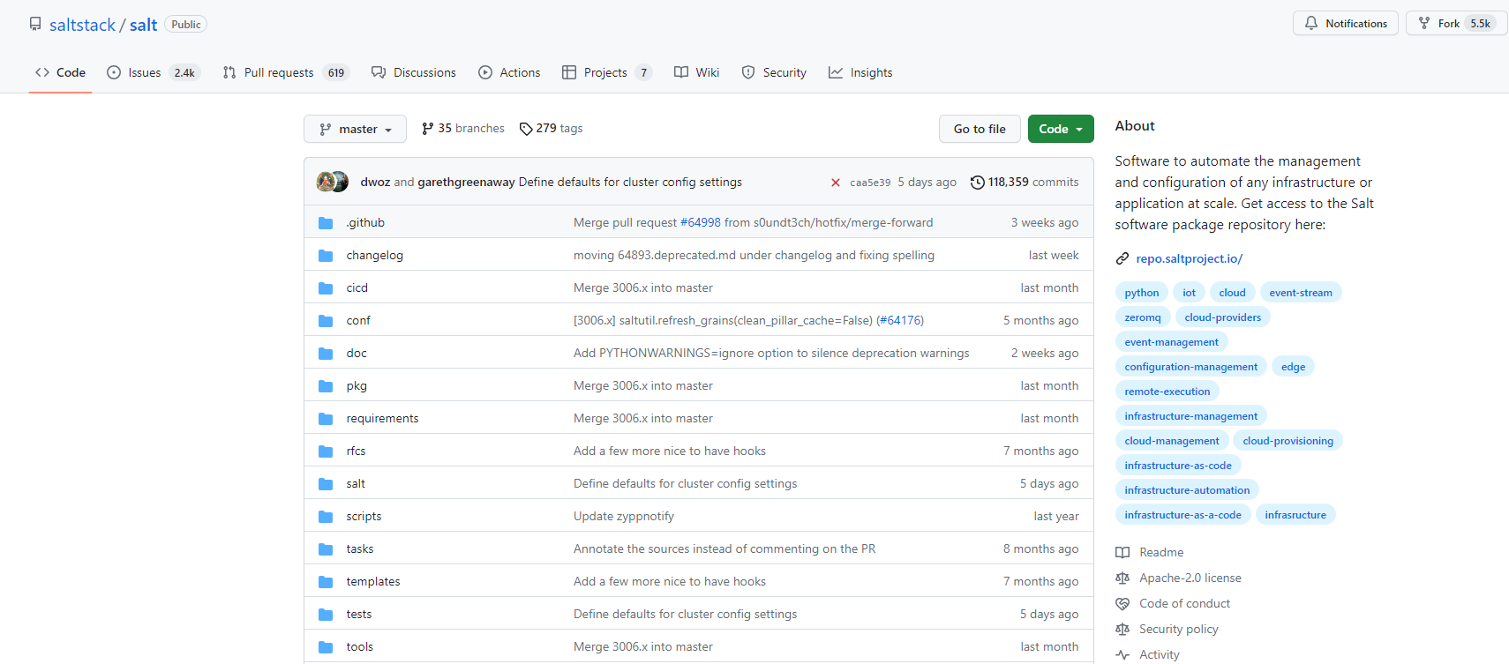Viewport: 1509px width, 664px height.
Task: Open the saltstack organization link
Action: 82,25
